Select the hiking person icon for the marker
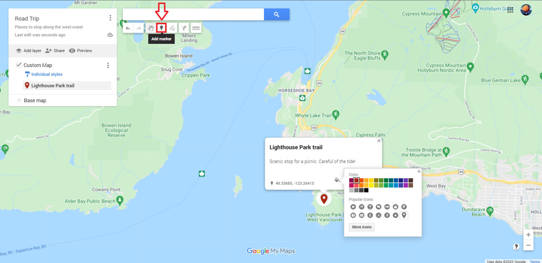Image resolution: width=542 pixels, height=263 pixels. tap(370, 215)
